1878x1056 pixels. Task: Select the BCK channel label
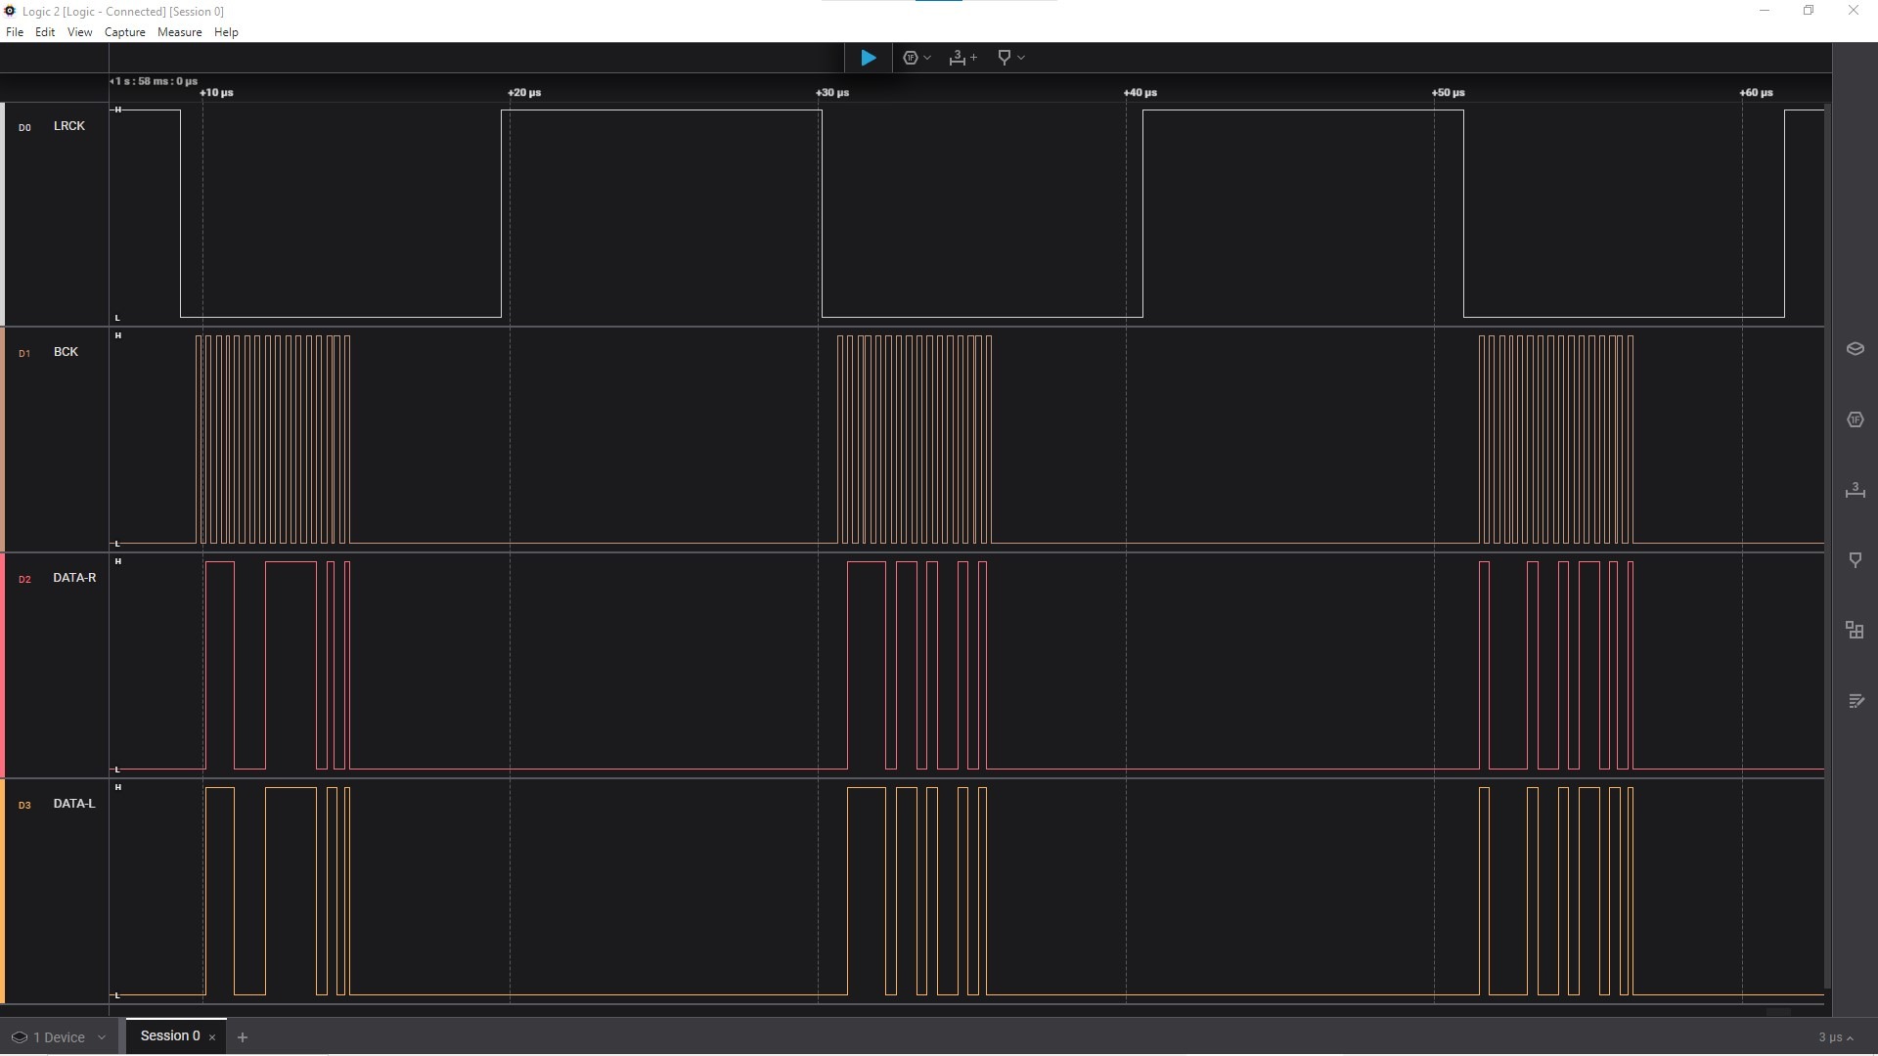(66, 352)
